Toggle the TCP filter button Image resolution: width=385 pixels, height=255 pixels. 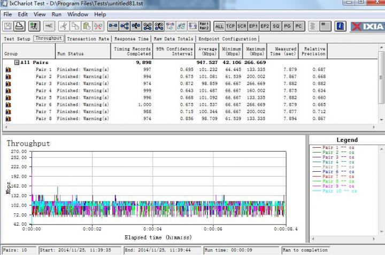click(230, 26)
